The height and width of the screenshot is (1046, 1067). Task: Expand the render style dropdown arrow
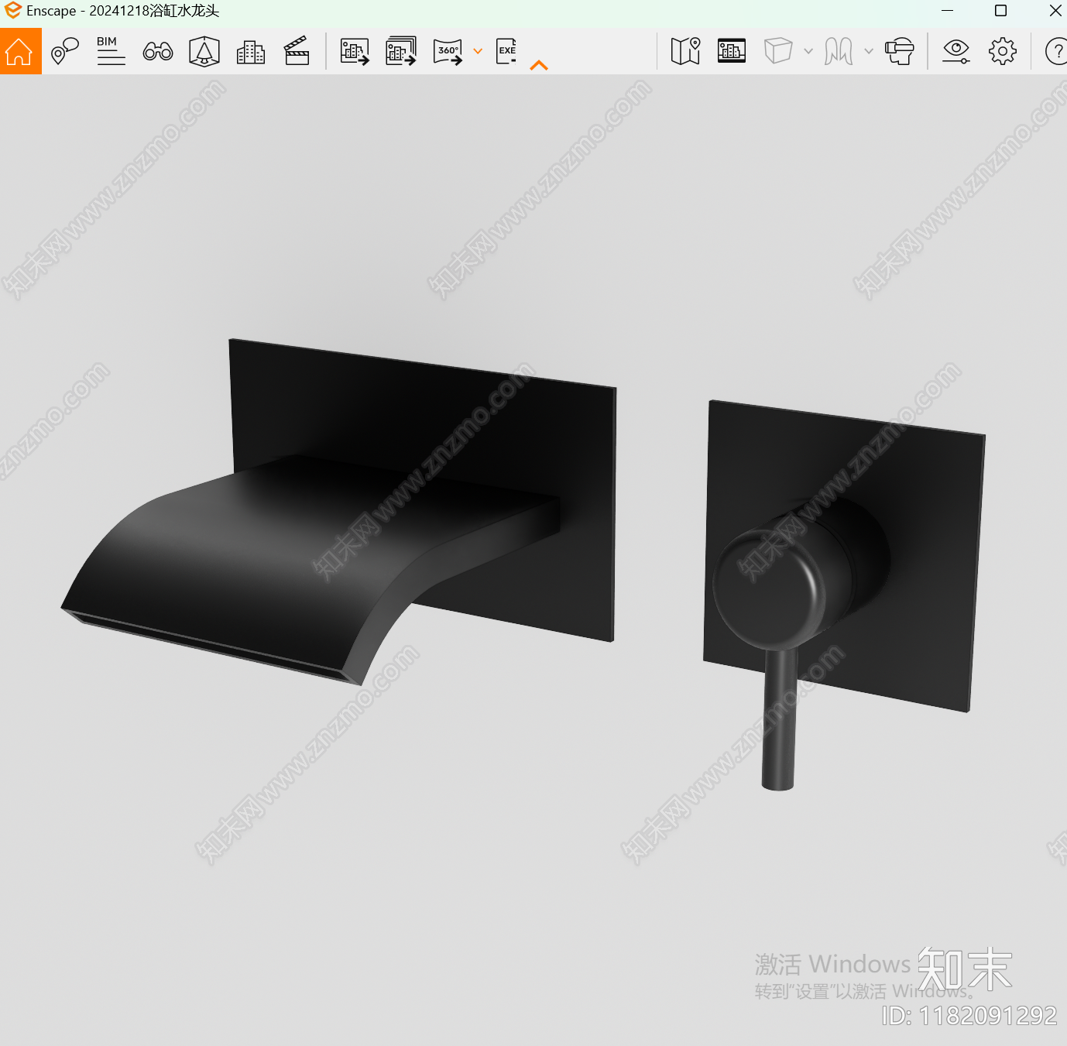pos(808,52)
